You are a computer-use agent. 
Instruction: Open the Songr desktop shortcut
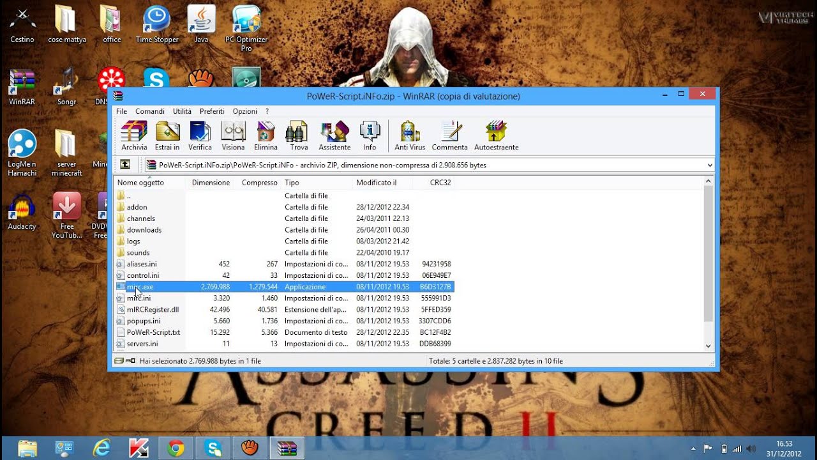point(66,87)
